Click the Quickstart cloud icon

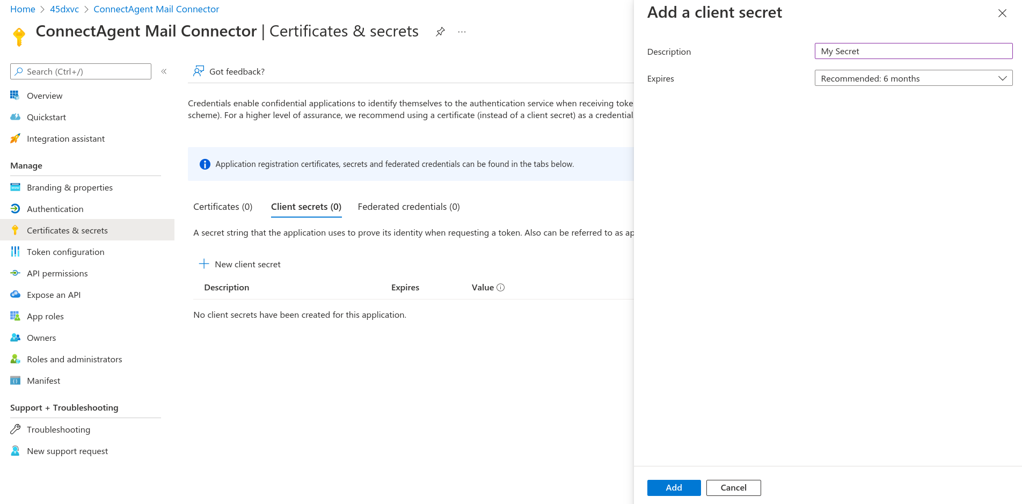15,116
